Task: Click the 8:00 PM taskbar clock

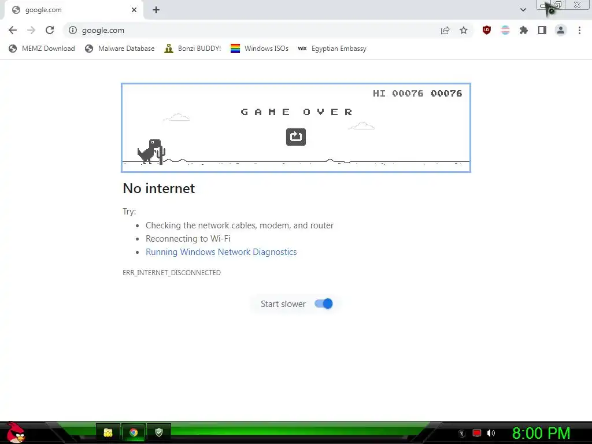Action: click(541, 433)
